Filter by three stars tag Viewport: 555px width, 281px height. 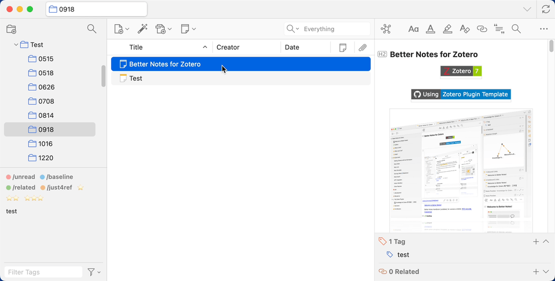pos(34,198)
